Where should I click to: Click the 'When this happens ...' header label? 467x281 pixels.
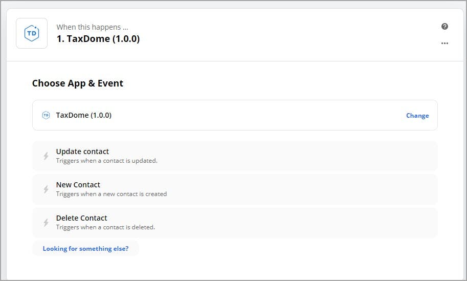[x=88, y=27]
